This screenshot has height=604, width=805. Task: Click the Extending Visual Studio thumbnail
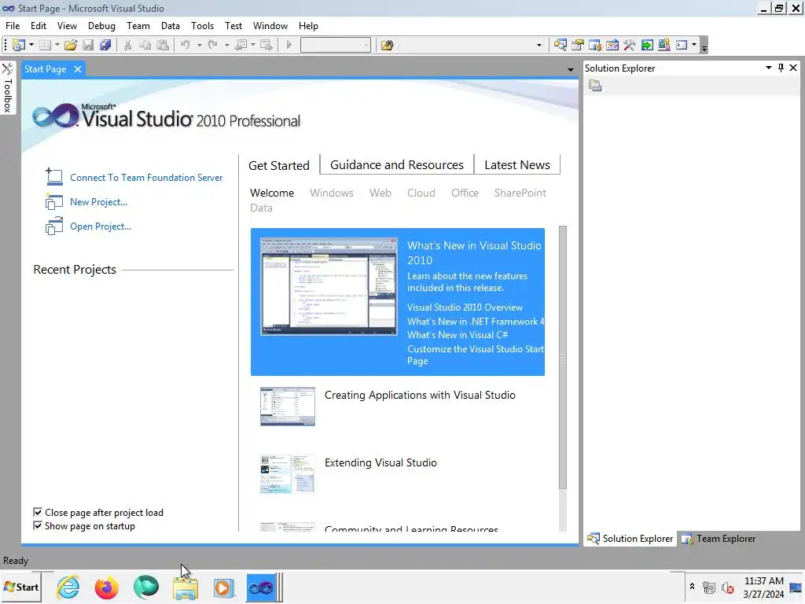[288, 473]
